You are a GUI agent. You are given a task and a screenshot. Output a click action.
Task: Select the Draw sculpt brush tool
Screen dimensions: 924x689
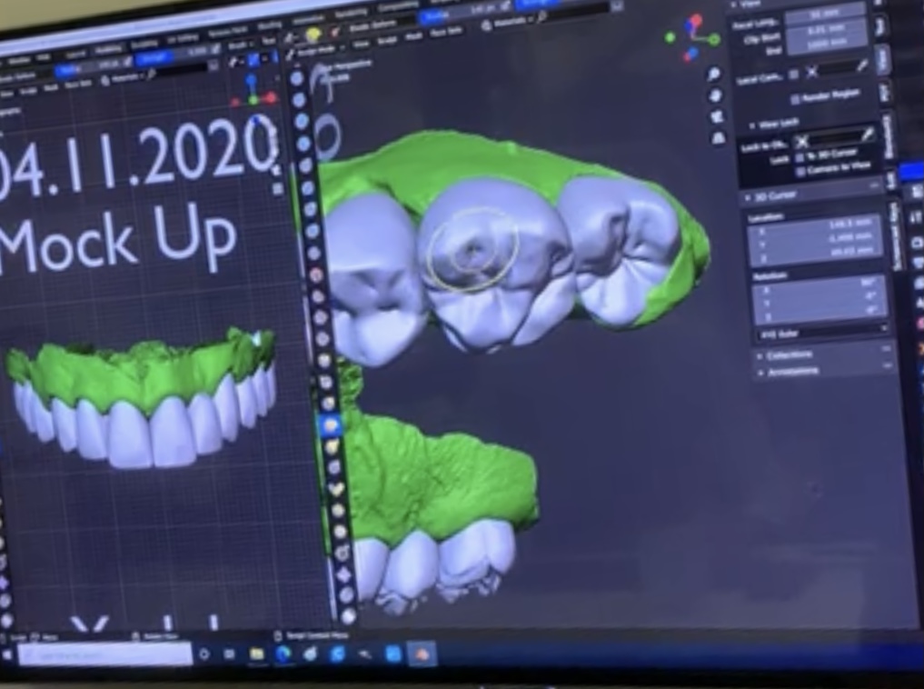297,78
